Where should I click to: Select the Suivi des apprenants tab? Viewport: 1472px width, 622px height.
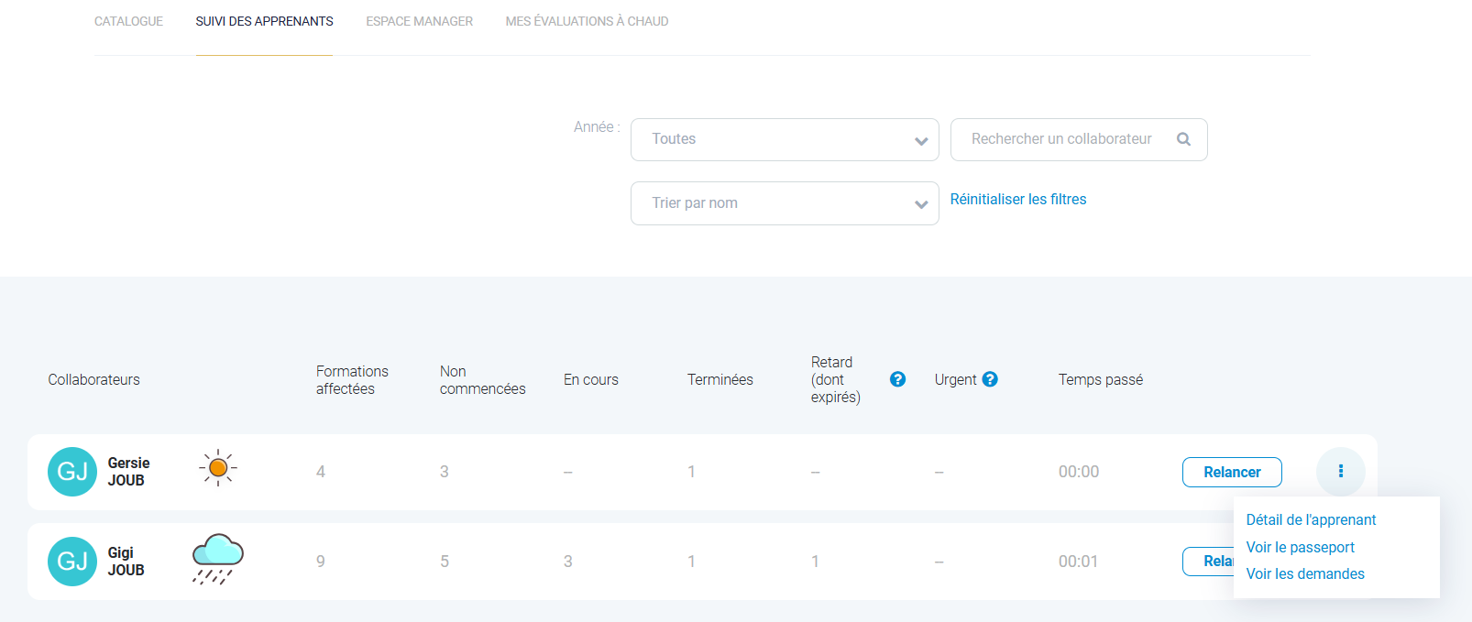point(264,21)
